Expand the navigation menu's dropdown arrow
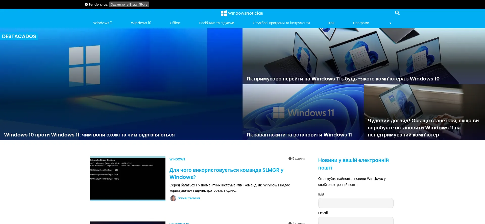The width and height of the screenshot is (485, 224). point(390,23)
